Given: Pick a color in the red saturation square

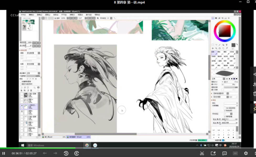Looking at the screenshot, I should (x=225, y=31).
